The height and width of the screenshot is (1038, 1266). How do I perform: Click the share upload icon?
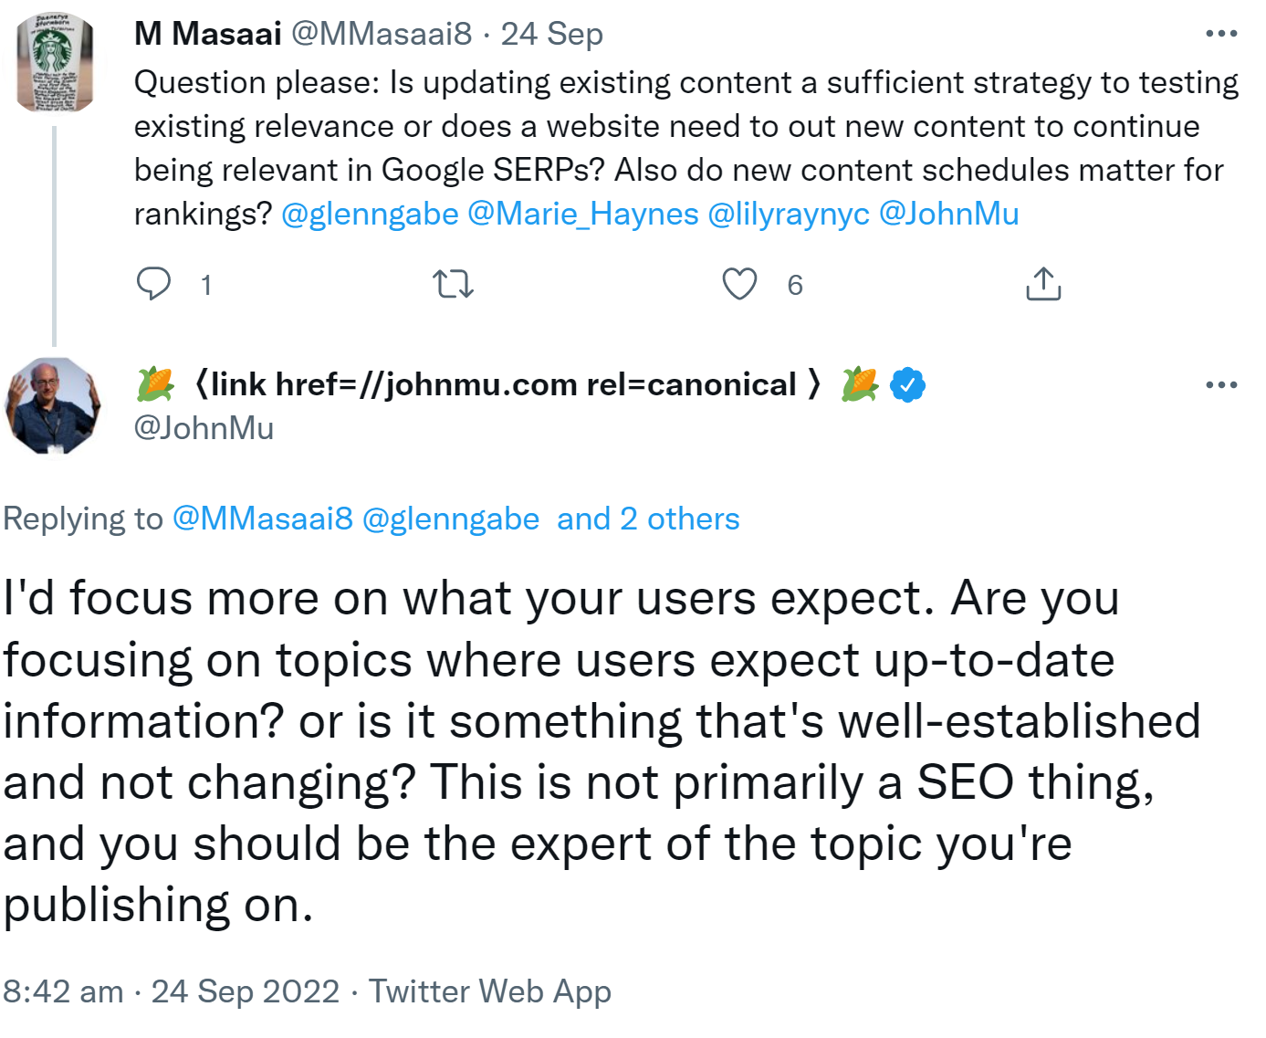[x=1043, y=284]
